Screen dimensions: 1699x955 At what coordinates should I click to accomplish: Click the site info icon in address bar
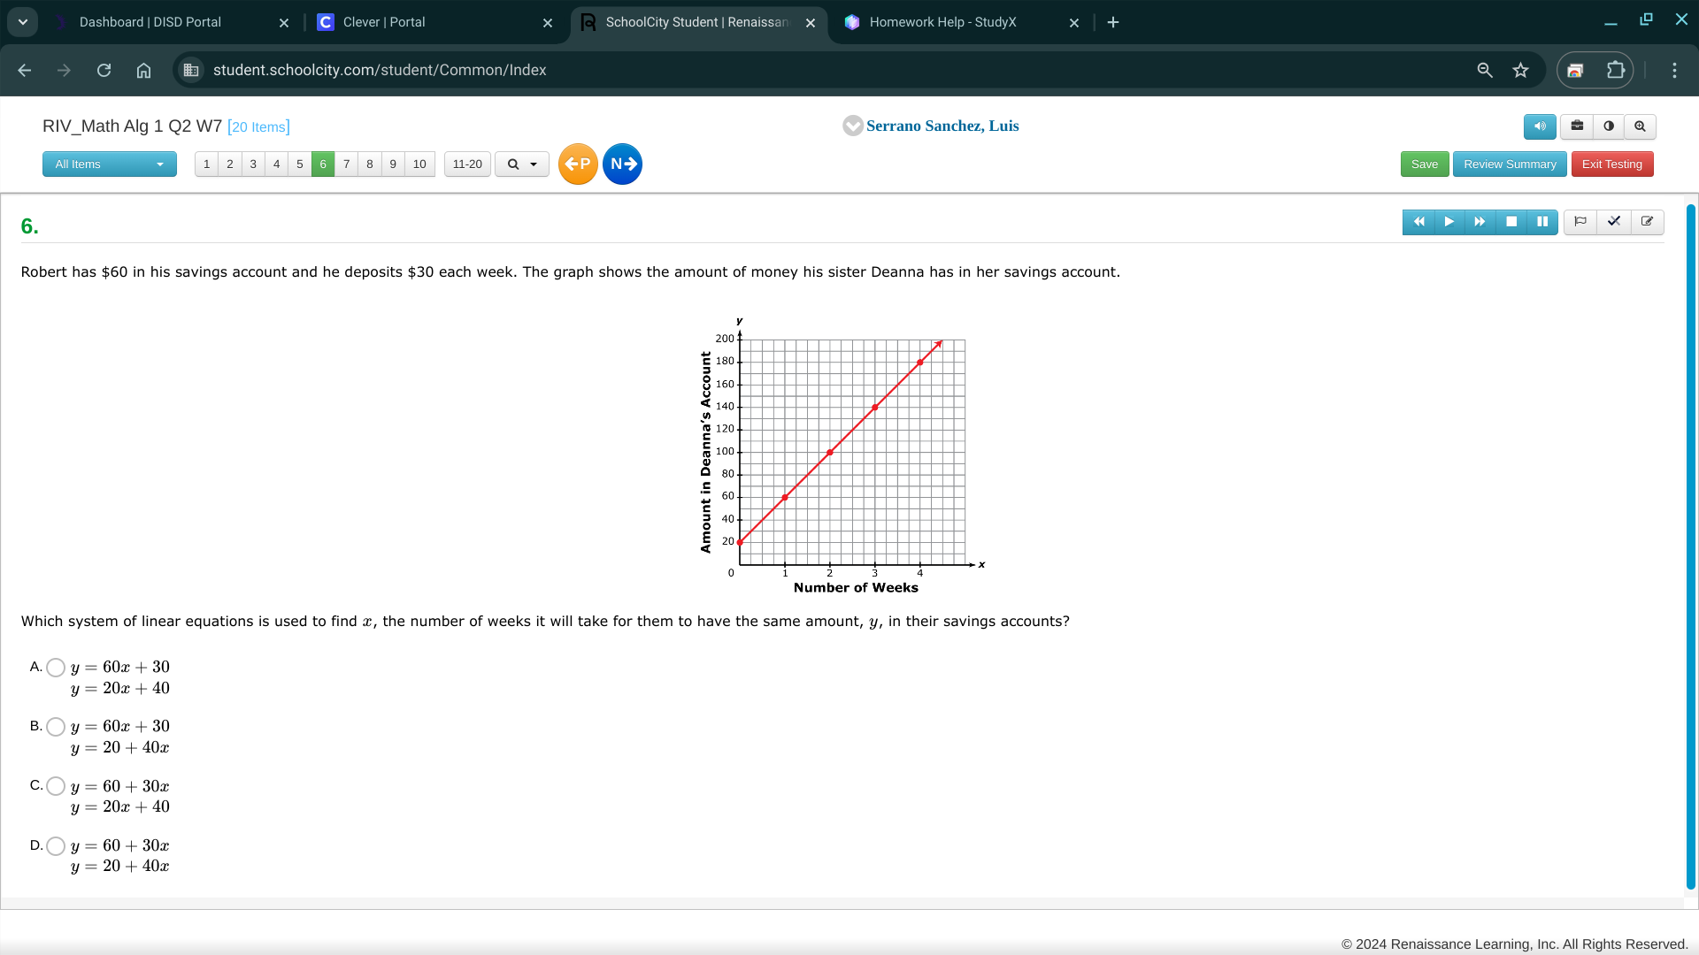191,70
